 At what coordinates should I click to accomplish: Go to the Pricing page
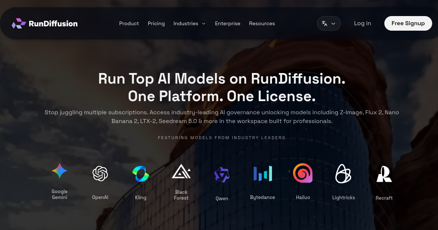(156, 23)
